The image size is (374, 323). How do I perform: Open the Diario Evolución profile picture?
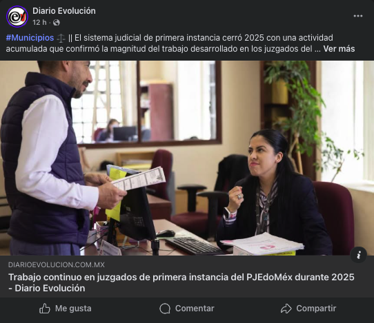coord(17,17)
